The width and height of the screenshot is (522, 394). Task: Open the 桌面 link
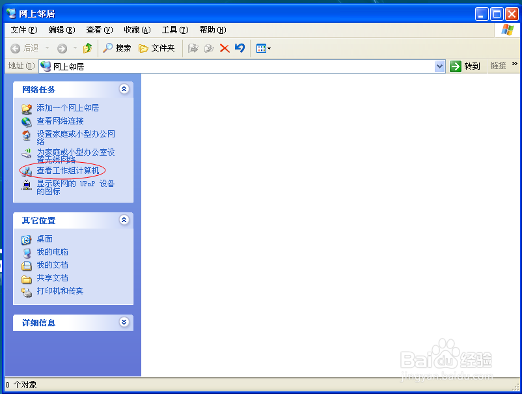45,239
